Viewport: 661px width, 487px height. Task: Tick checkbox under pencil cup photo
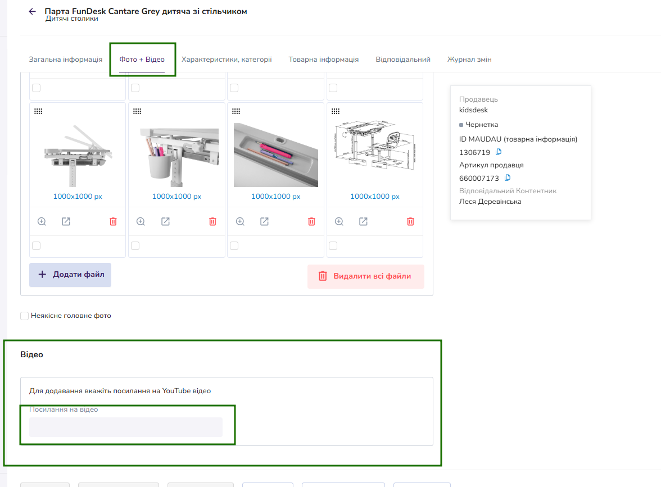pyautogui.click(x=135, y=245)
